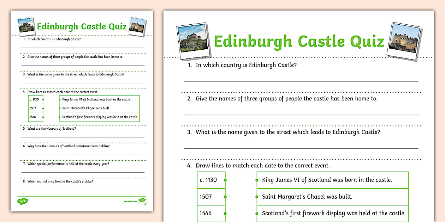Click the badge icon on the thumbnail page footer
Viewport: 445px width, 222px height.
(x=142, y=202)
